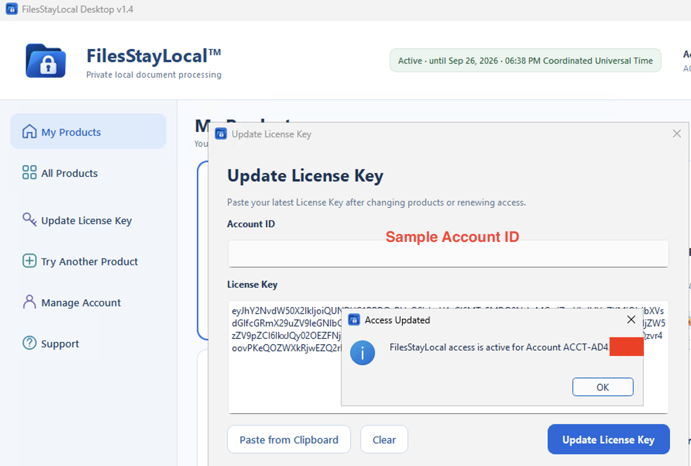691x466 pixels.
Task: Click the 'Account ID' field label
Action: 251,224
